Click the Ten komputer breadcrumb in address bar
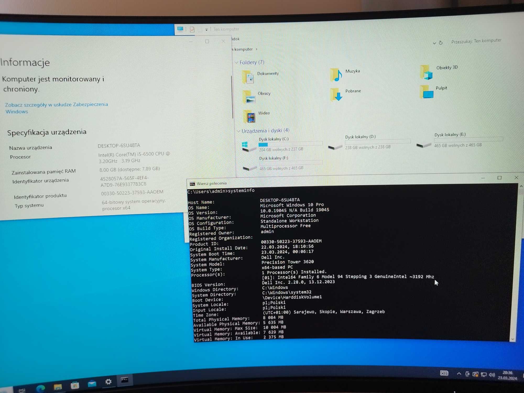524x393 pixels. coord(243,49)
